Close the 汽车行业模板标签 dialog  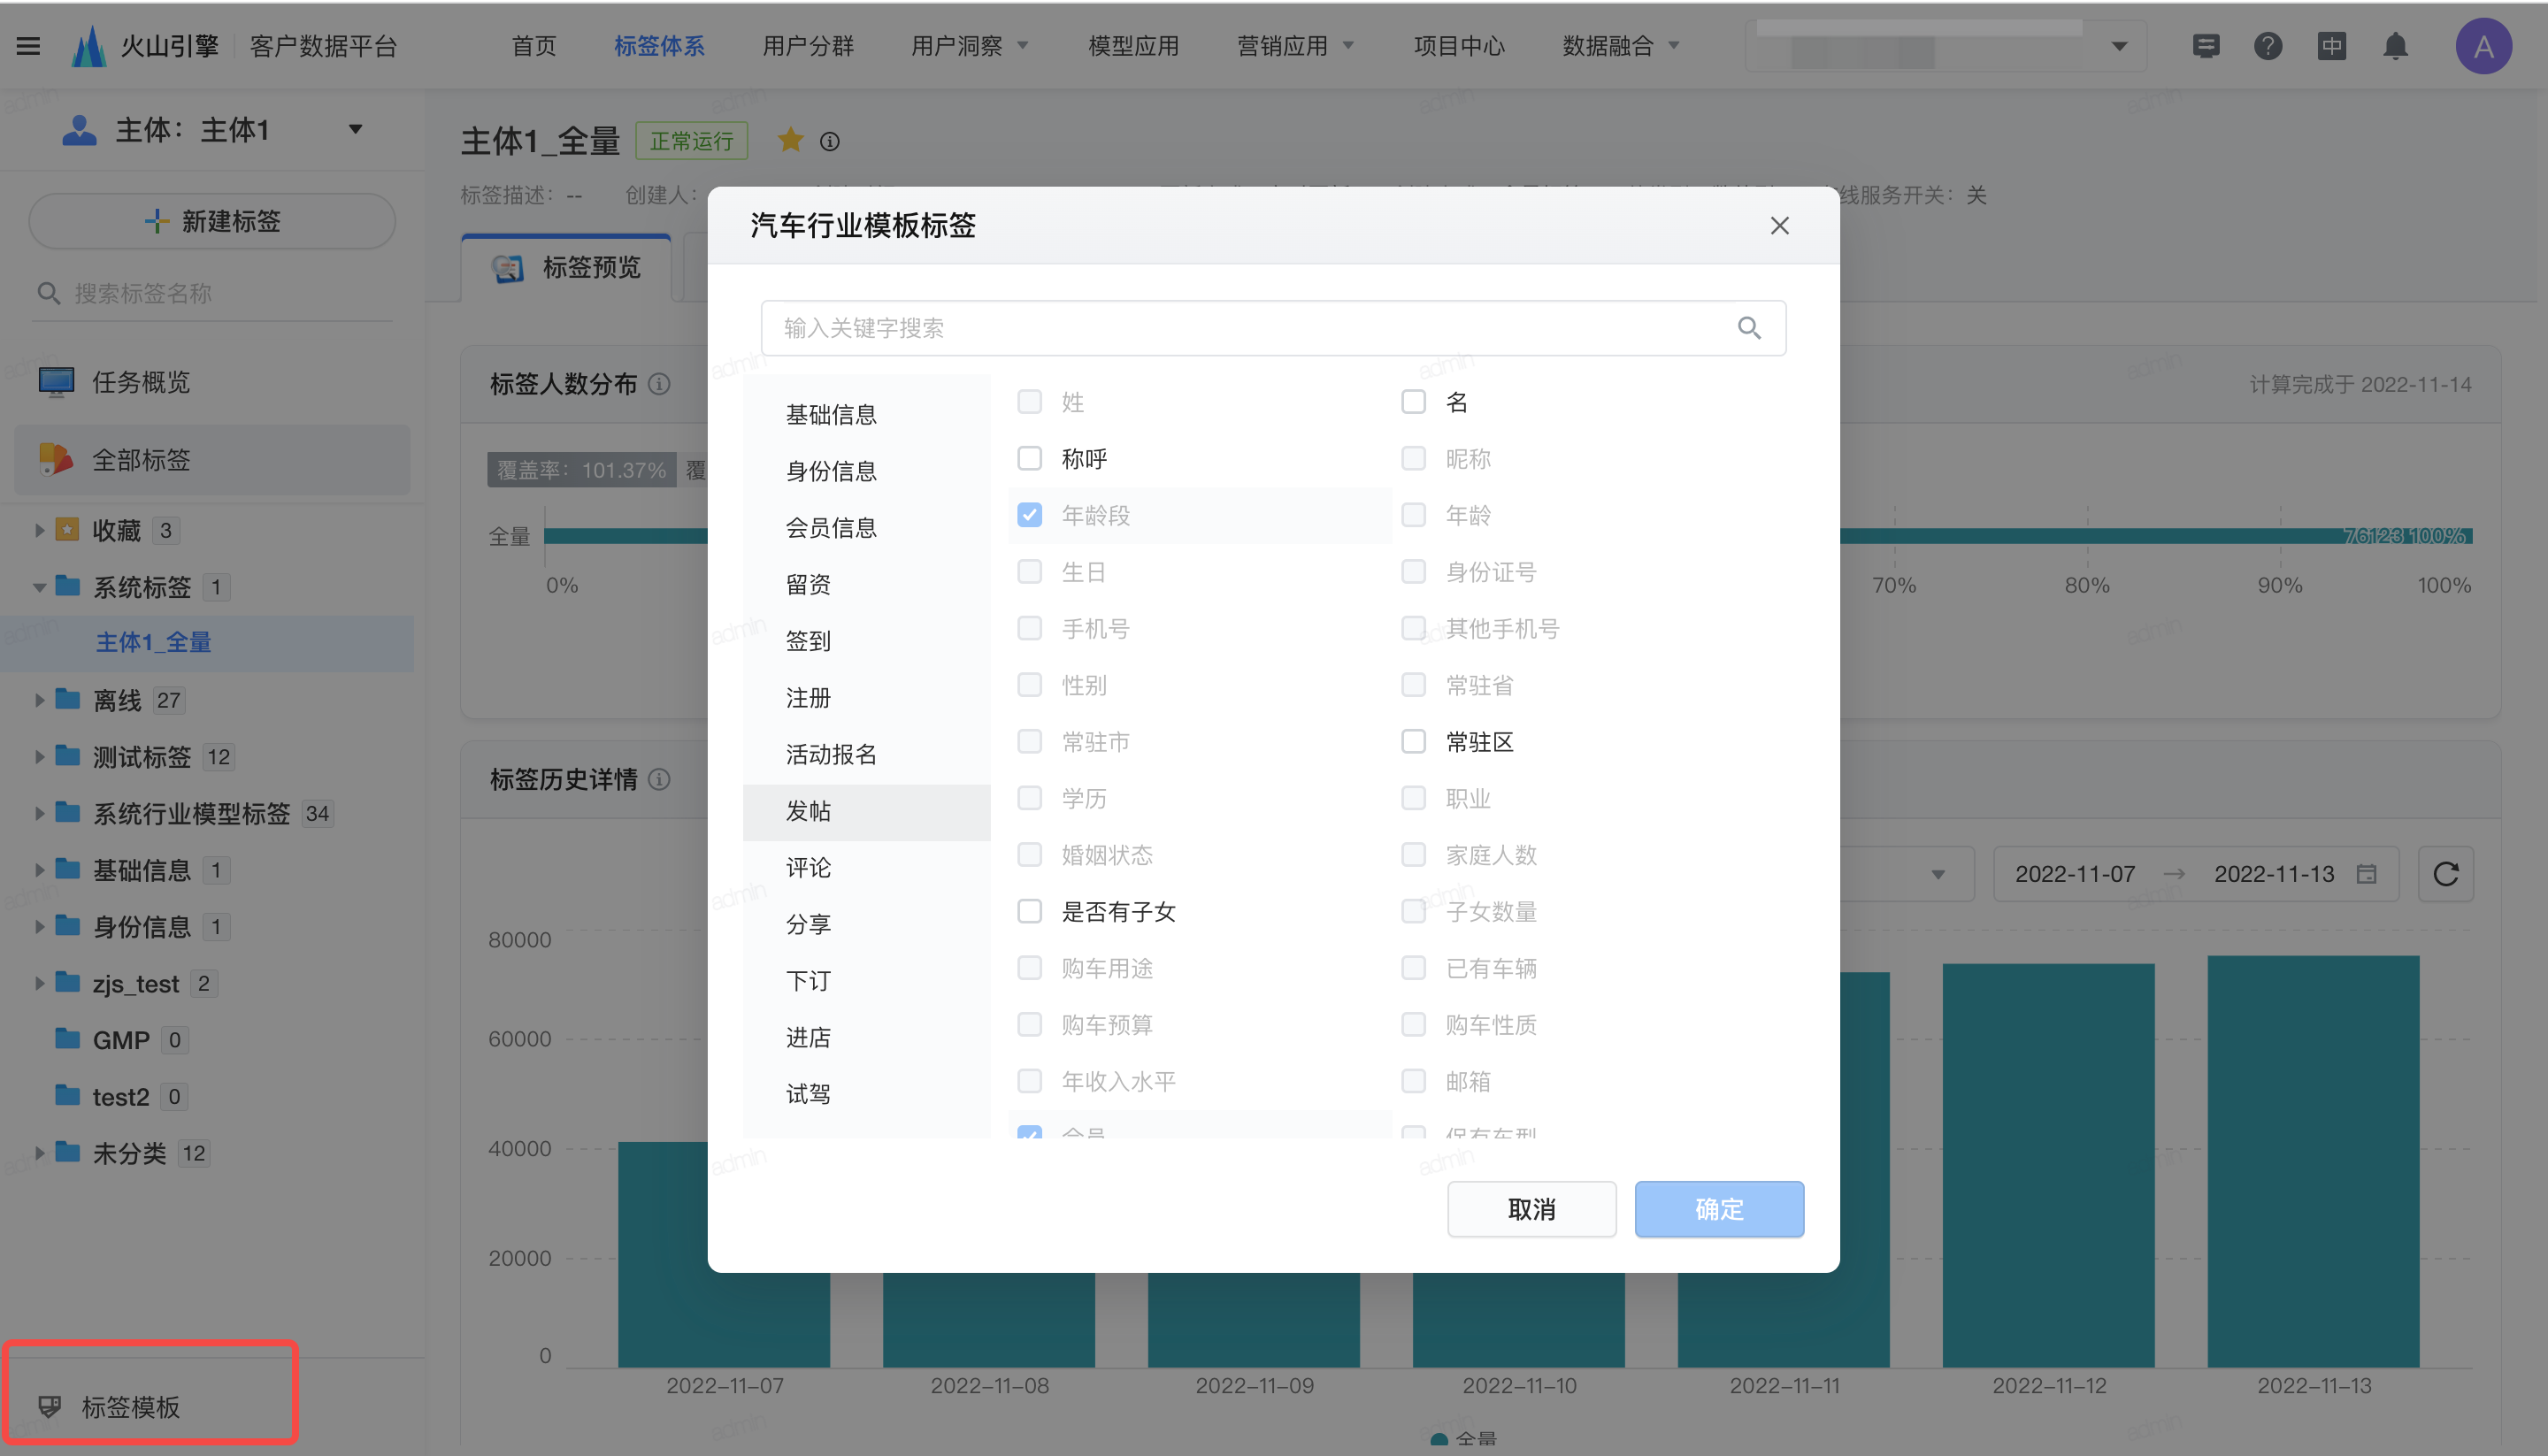(1779, 226)
